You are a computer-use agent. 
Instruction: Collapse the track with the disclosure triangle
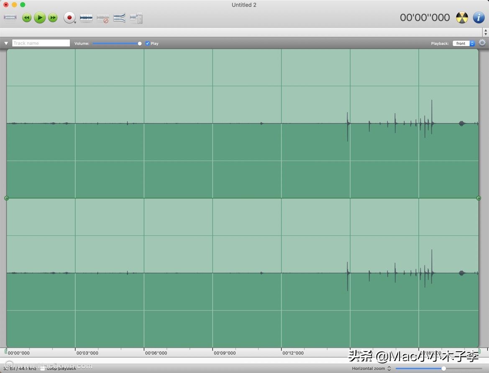coord(6,43)
